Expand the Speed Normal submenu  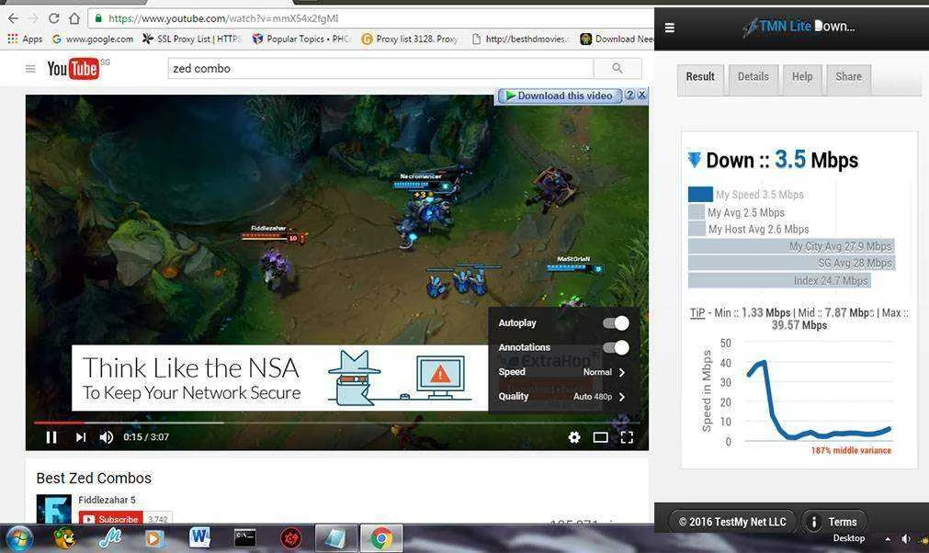click(x=563, y=372)
